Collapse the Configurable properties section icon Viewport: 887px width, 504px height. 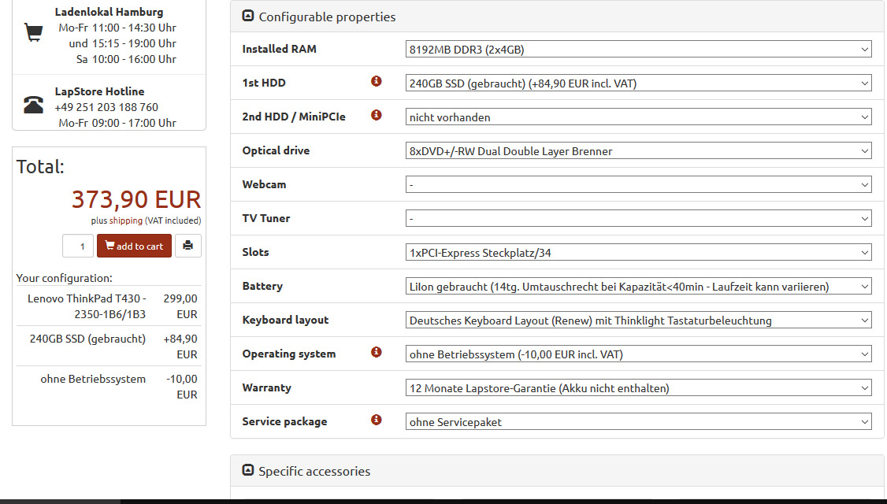pyautogui.click(x=248, y=16)
